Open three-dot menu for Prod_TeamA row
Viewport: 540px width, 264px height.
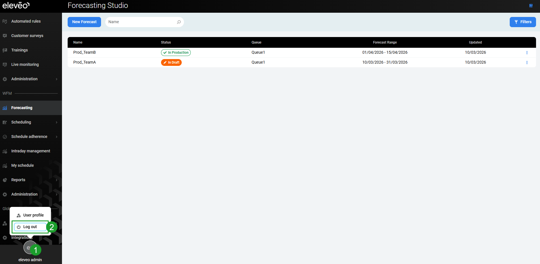pyautogui.click(x=527, y=62)
